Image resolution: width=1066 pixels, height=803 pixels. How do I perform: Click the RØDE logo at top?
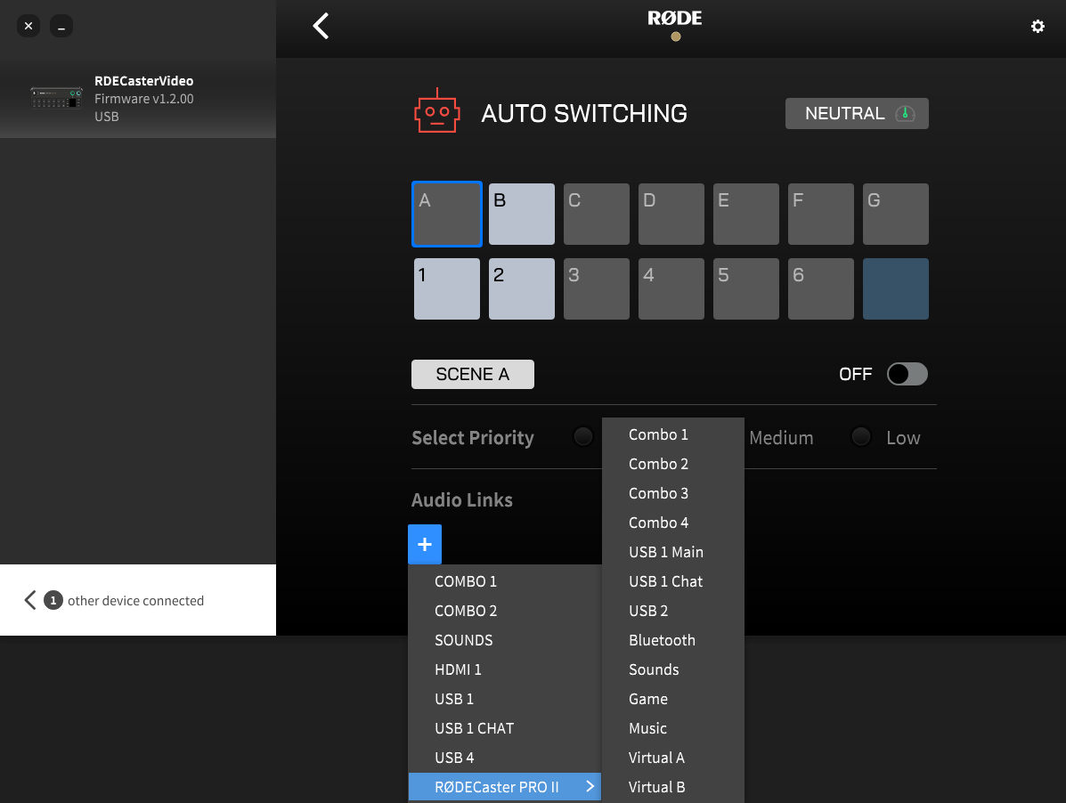[x=675, y=20]
